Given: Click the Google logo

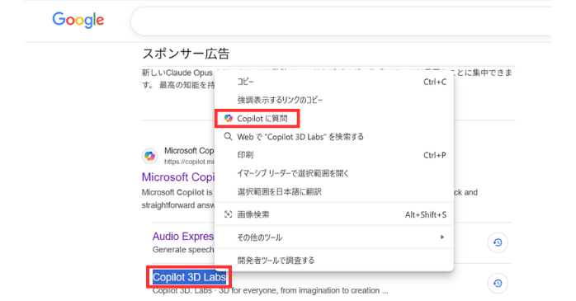Looking at the screenshot, I should pyautogui.click(x=78, y=20).
